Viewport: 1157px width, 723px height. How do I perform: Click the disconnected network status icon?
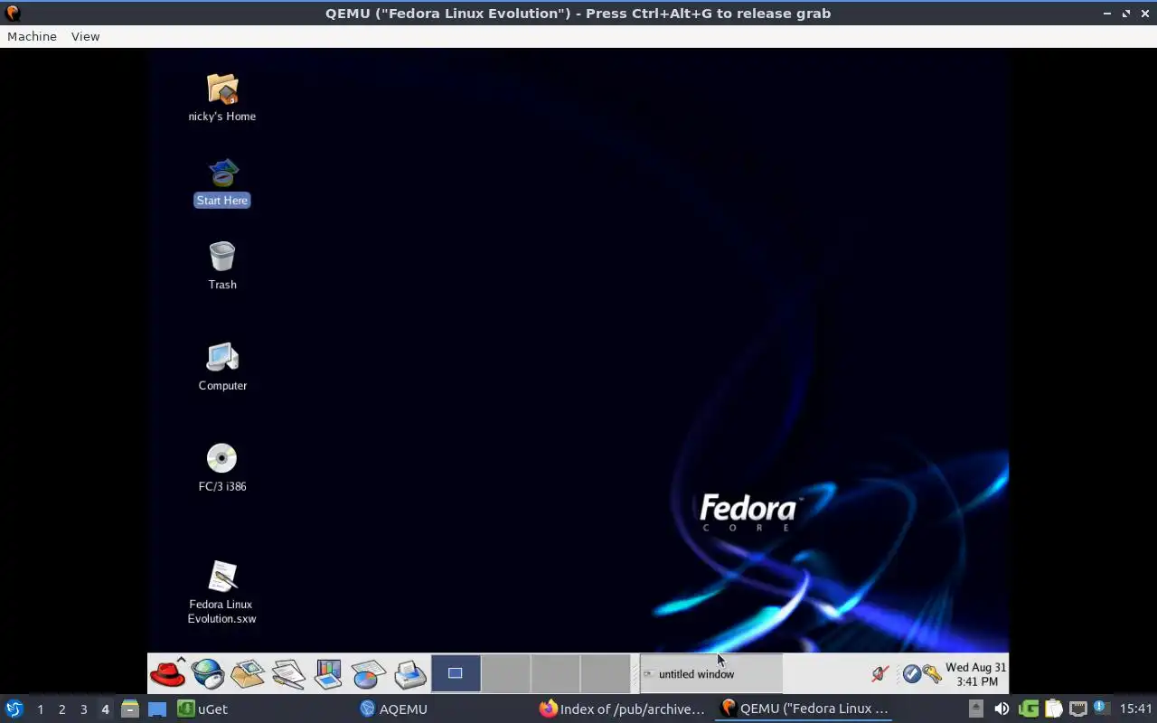click(x=880, y=673)
